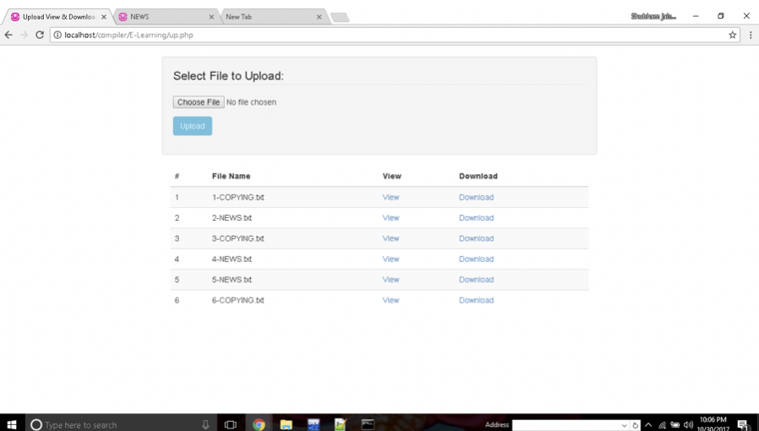Image resolution: width=759 pixels, height=431 pixels.
Task: Click the taskbar Address refresh icon
Action: click(x=635, y=425)
